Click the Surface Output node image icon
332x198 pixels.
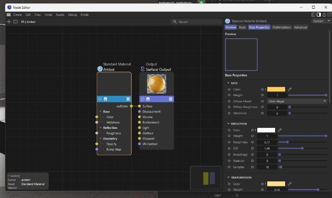(x=148, y=99)
